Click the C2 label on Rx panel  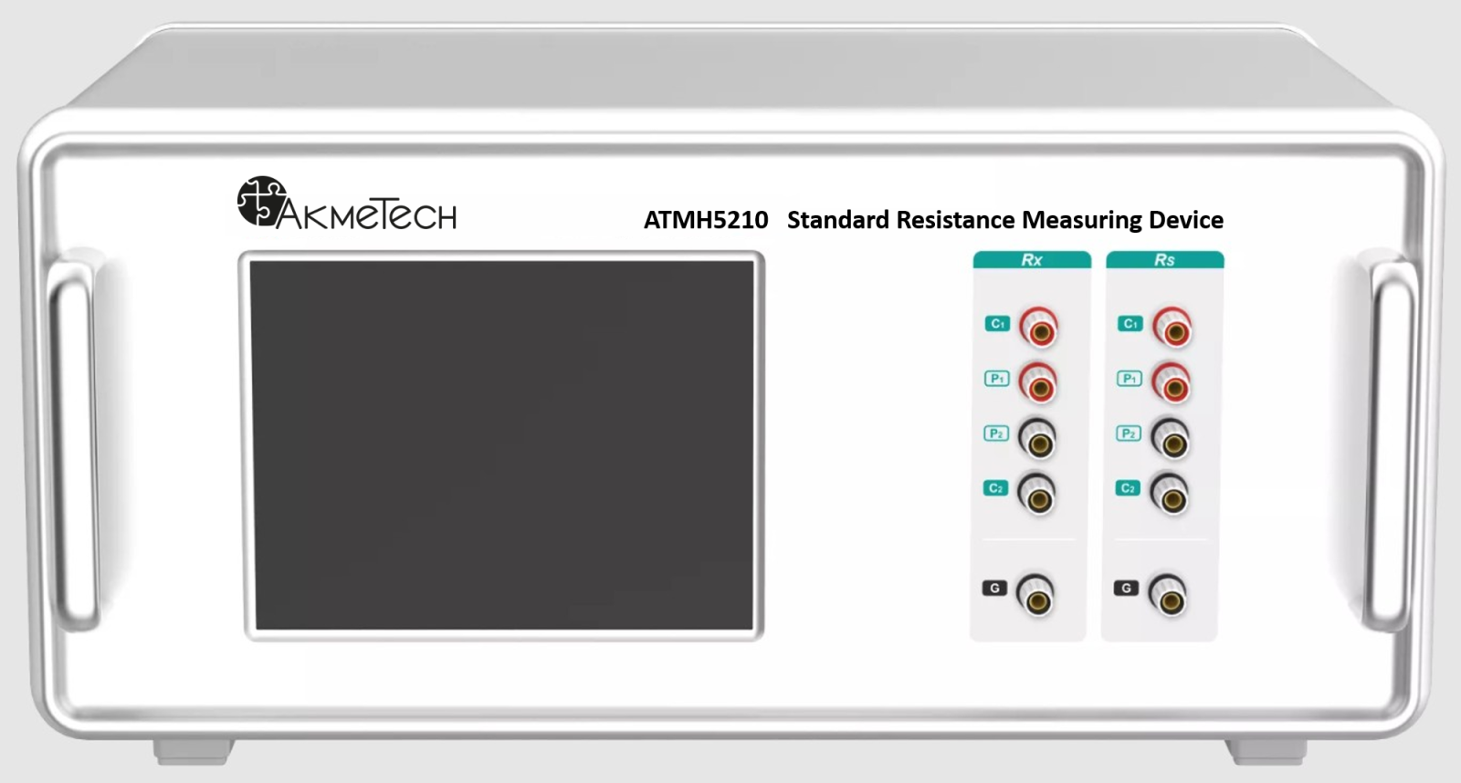[995, 488]
